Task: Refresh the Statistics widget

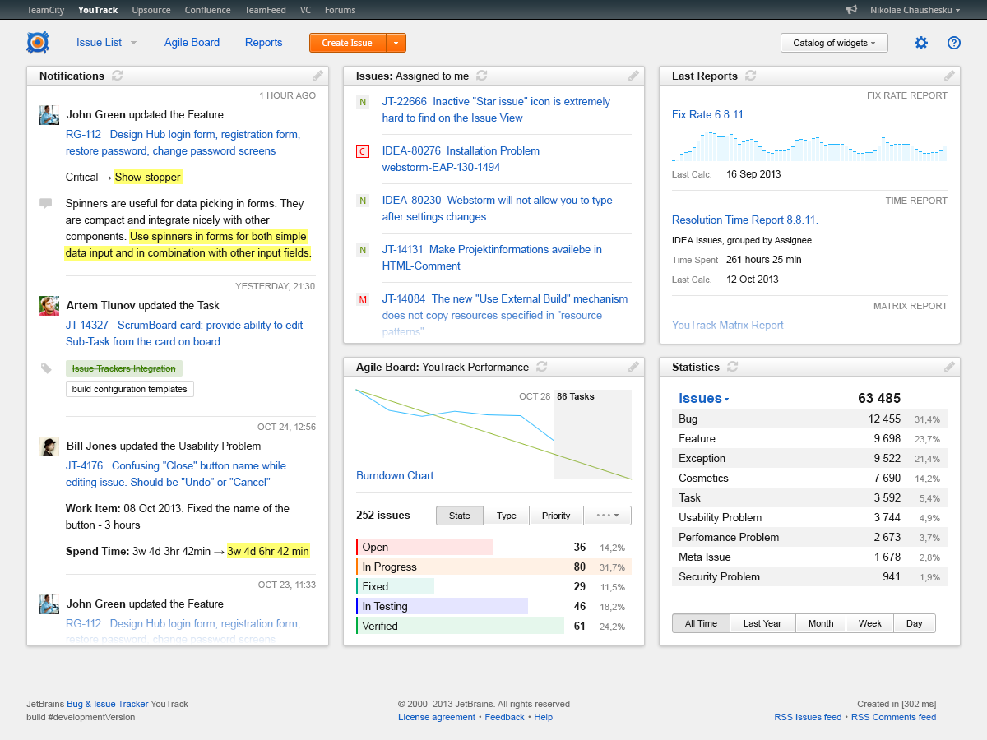Action: pos(733,367)
